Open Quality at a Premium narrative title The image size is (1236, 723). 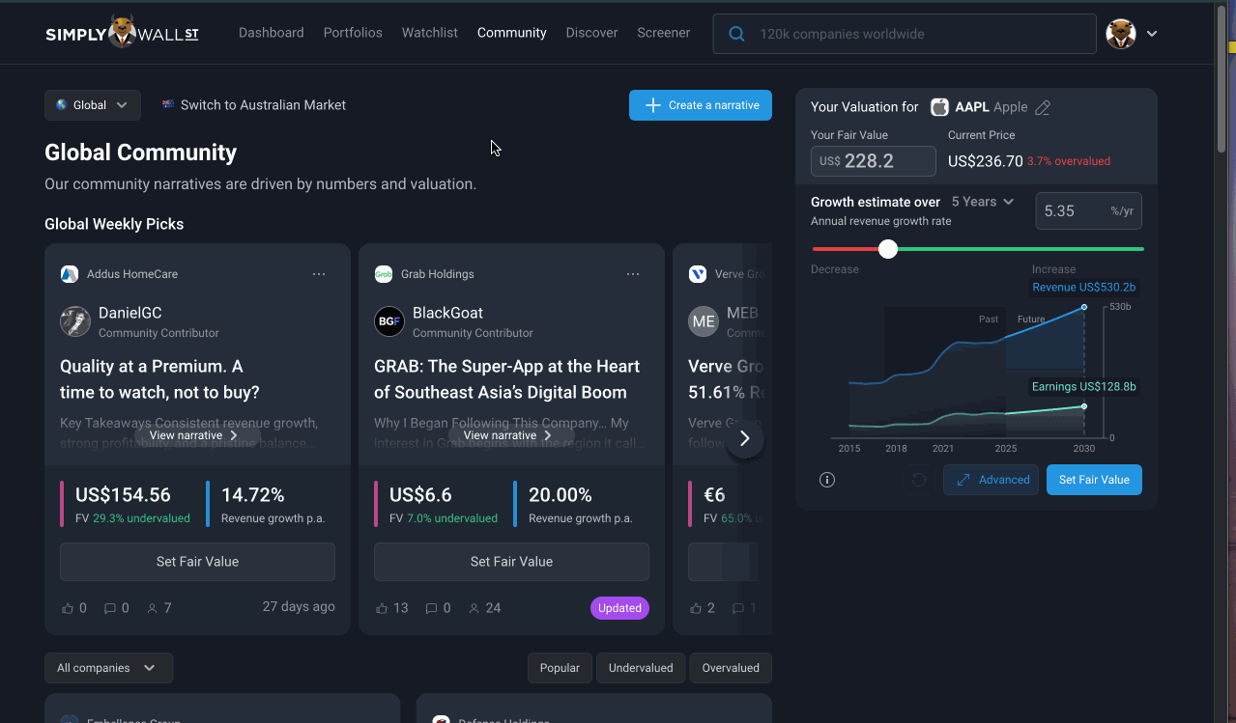(x=159, y=379)
